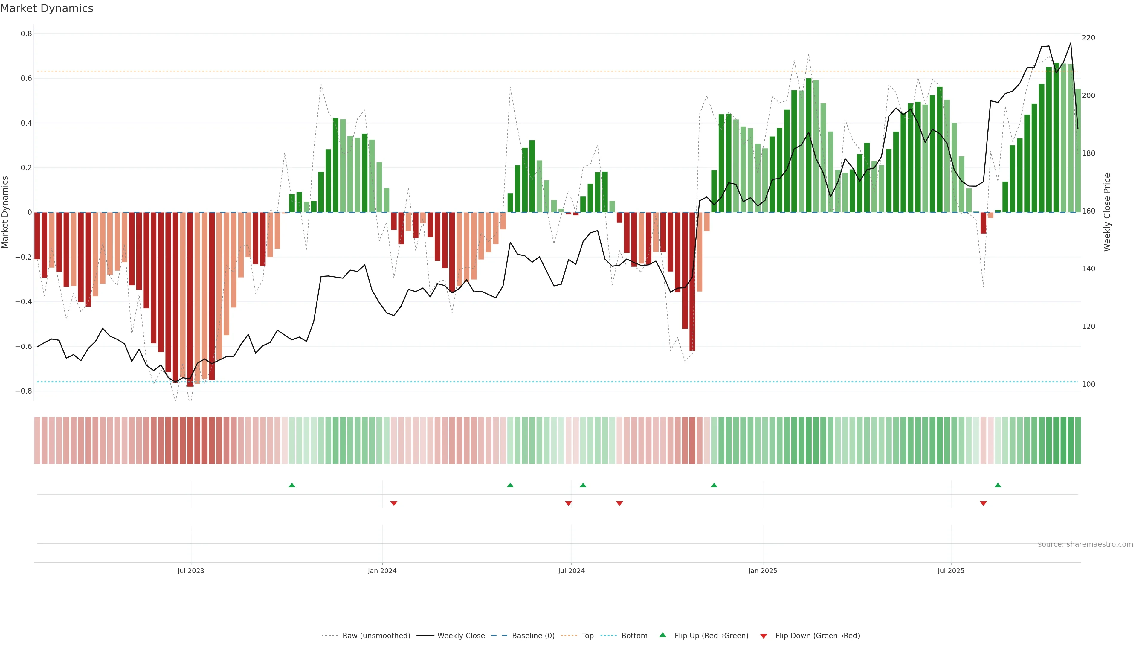Click the source sharemaestro.com text
The width and height of the screenshot is (1148, 646).
coord(1085,544)
